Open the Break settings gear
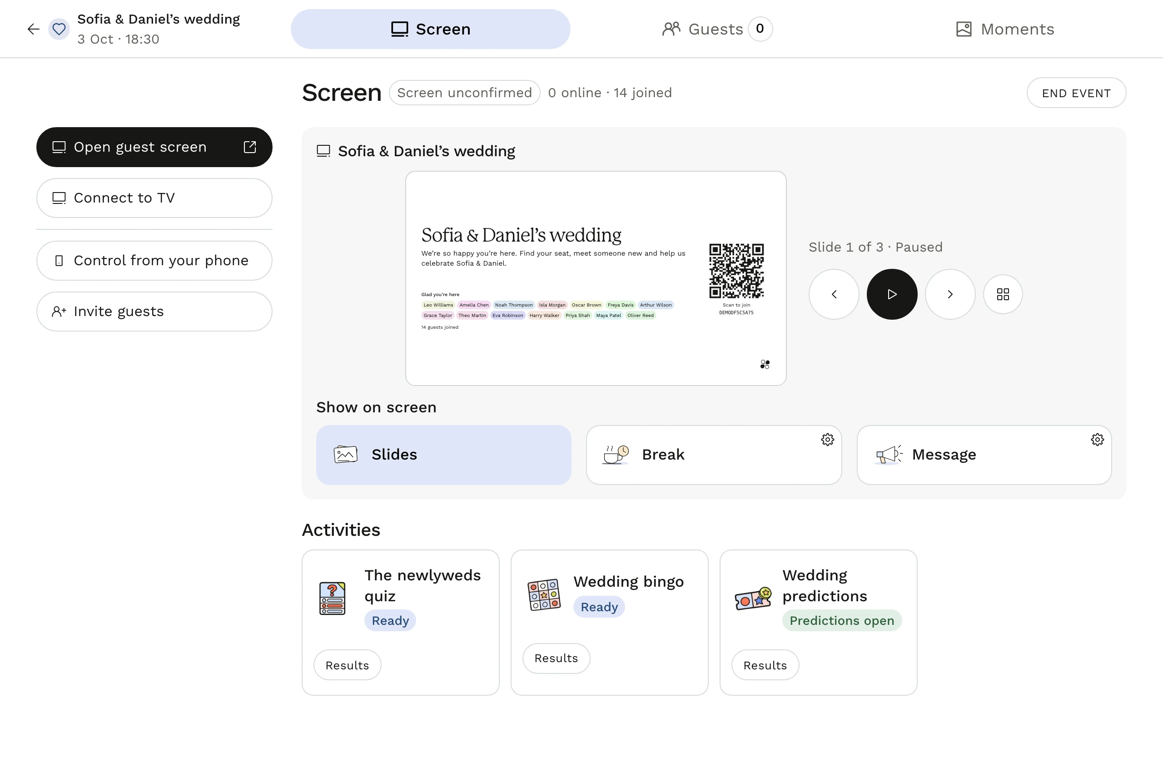Viewport: 1163px width, 772px height. click(828, 439)
